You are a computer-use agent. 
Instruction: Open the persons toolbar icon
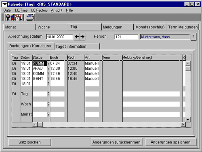(9, 17)
